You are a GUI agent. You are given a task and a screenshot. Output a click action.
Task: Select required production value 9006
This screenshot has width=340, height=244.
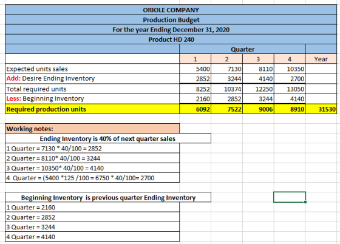point(258,109)
